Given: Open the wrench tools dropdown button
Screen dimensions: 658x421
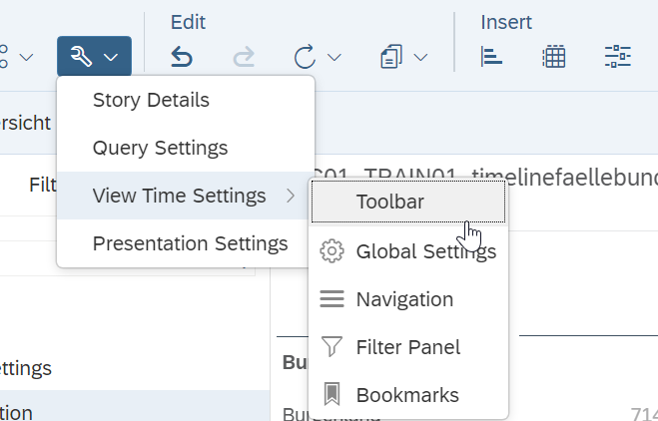Looking at the screenshot, I should coord(94,57).
